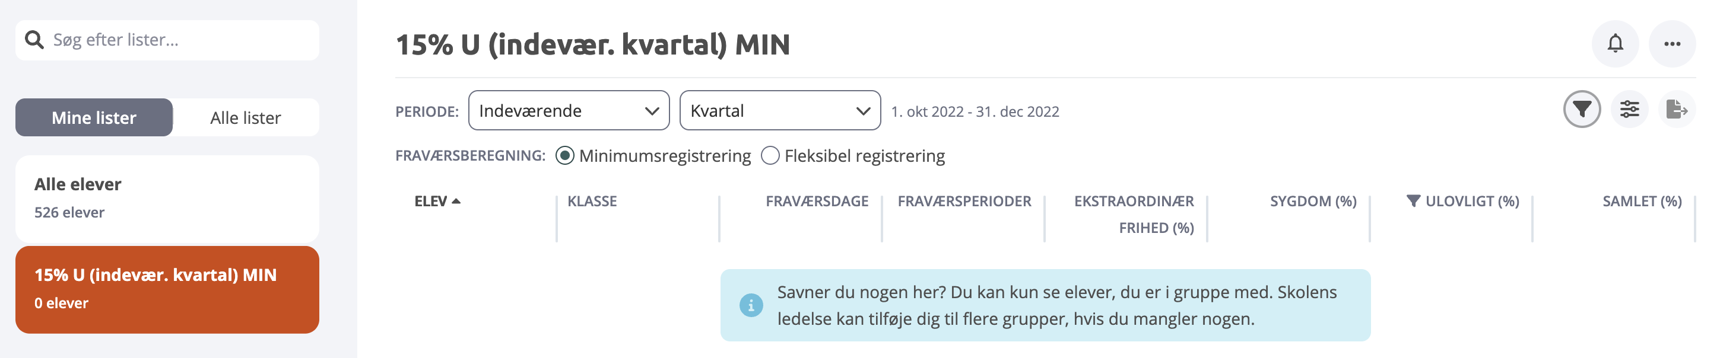Toggle ELEV column sort arrow
The height and width of the screenshot is (358, 1720).
click(456, 202)
